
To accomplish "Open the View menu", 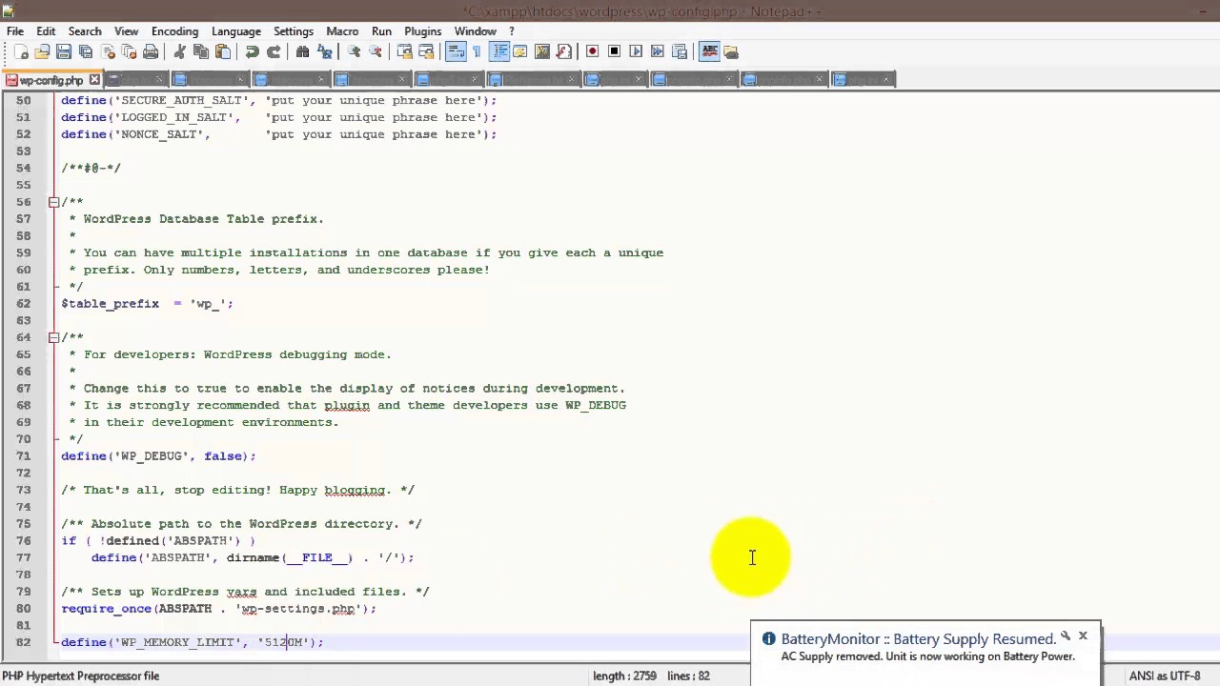I will click(x=126, y=31).
